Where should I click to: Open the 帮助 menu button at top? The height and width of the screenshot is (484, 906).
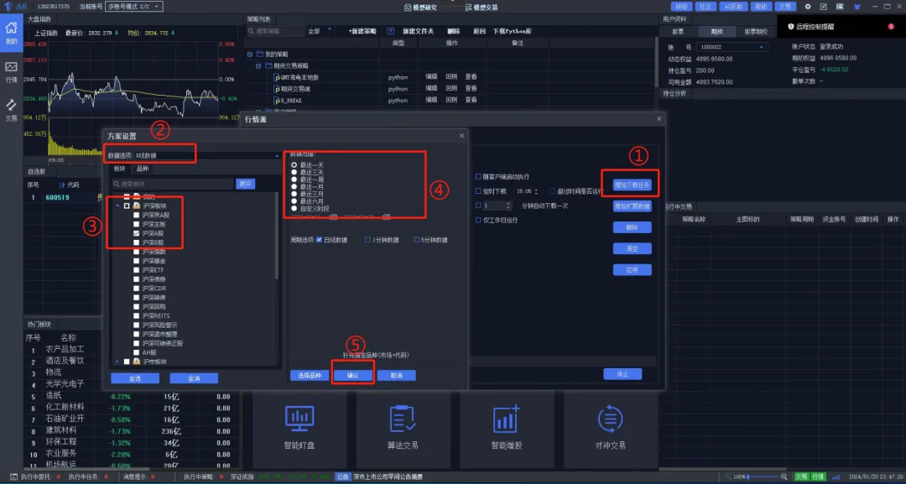tap(761, 7)
